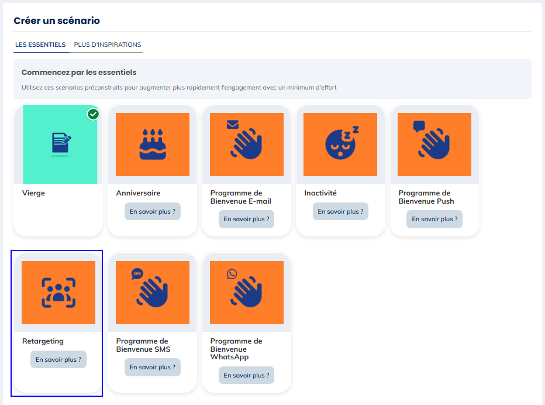Click En savoir plus for Programme de Bienvenue WhatsApp
This screenshot has width=545, height=405.
pos(246,375)
